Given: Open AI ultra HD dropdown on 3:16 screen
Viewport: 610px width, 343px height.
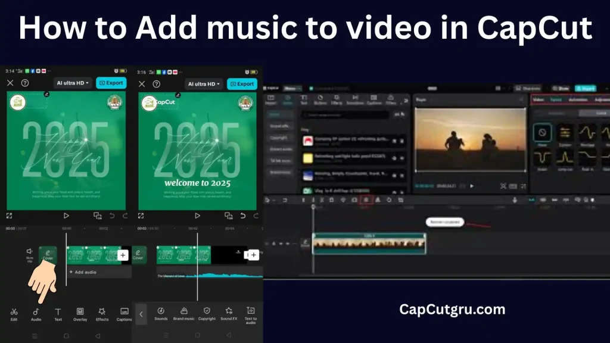Looking at the screenshot, I should coord(204,84).
